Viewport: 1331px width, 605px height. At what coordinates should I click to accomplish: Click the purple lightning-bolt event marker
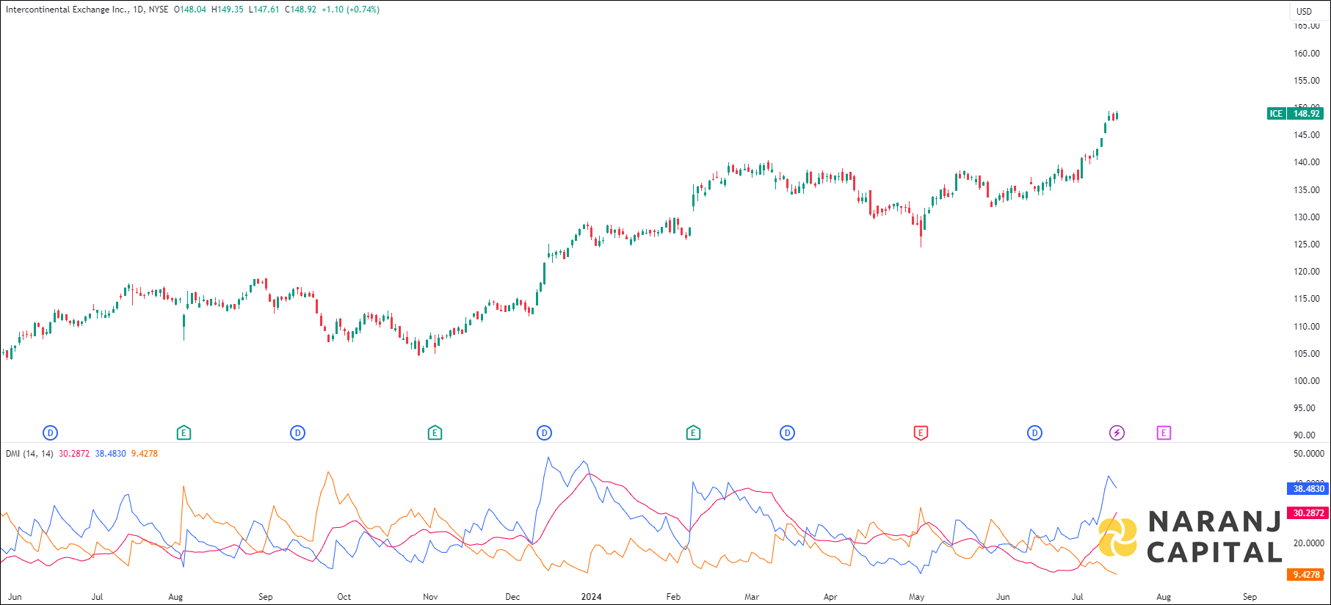coord(1117,433)
